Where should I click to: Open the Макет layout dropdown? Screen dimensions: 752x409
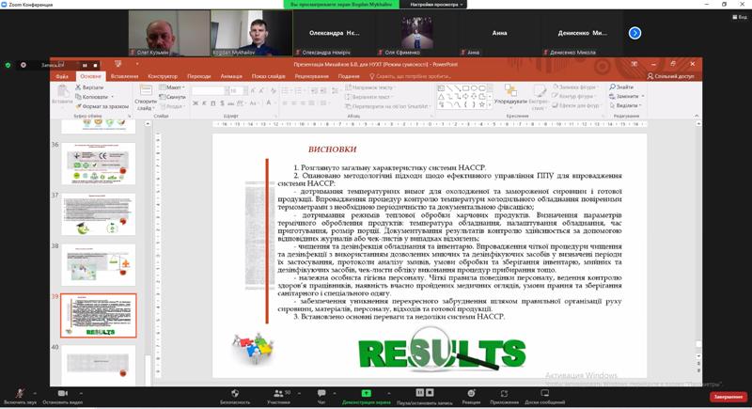[172, 87]
